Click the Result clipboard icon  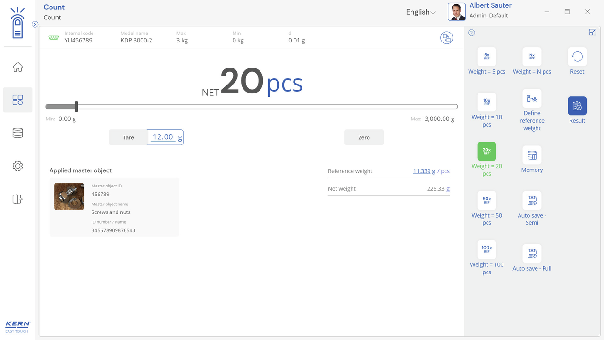[577, 106]
